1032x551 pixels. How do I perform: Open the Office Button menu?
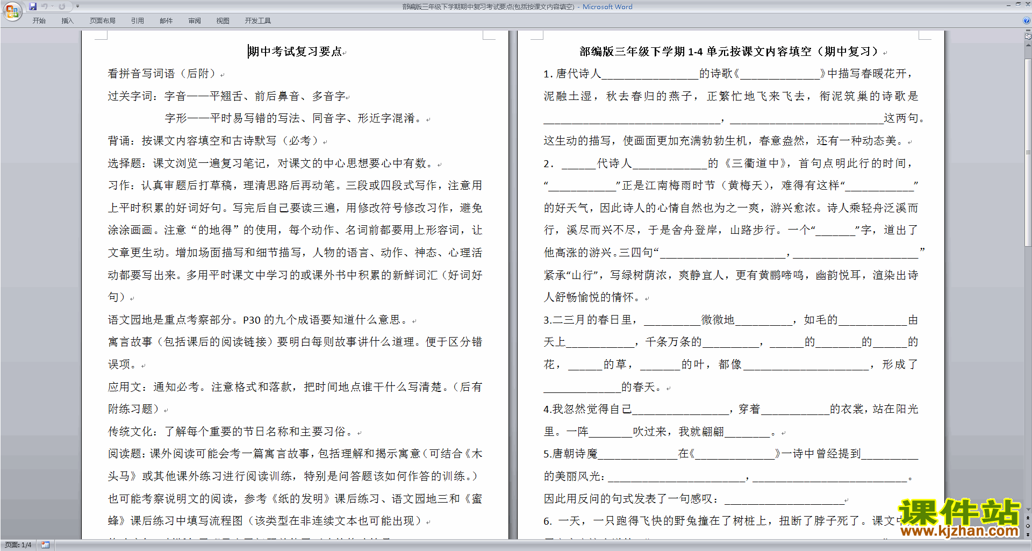[12, 11]
